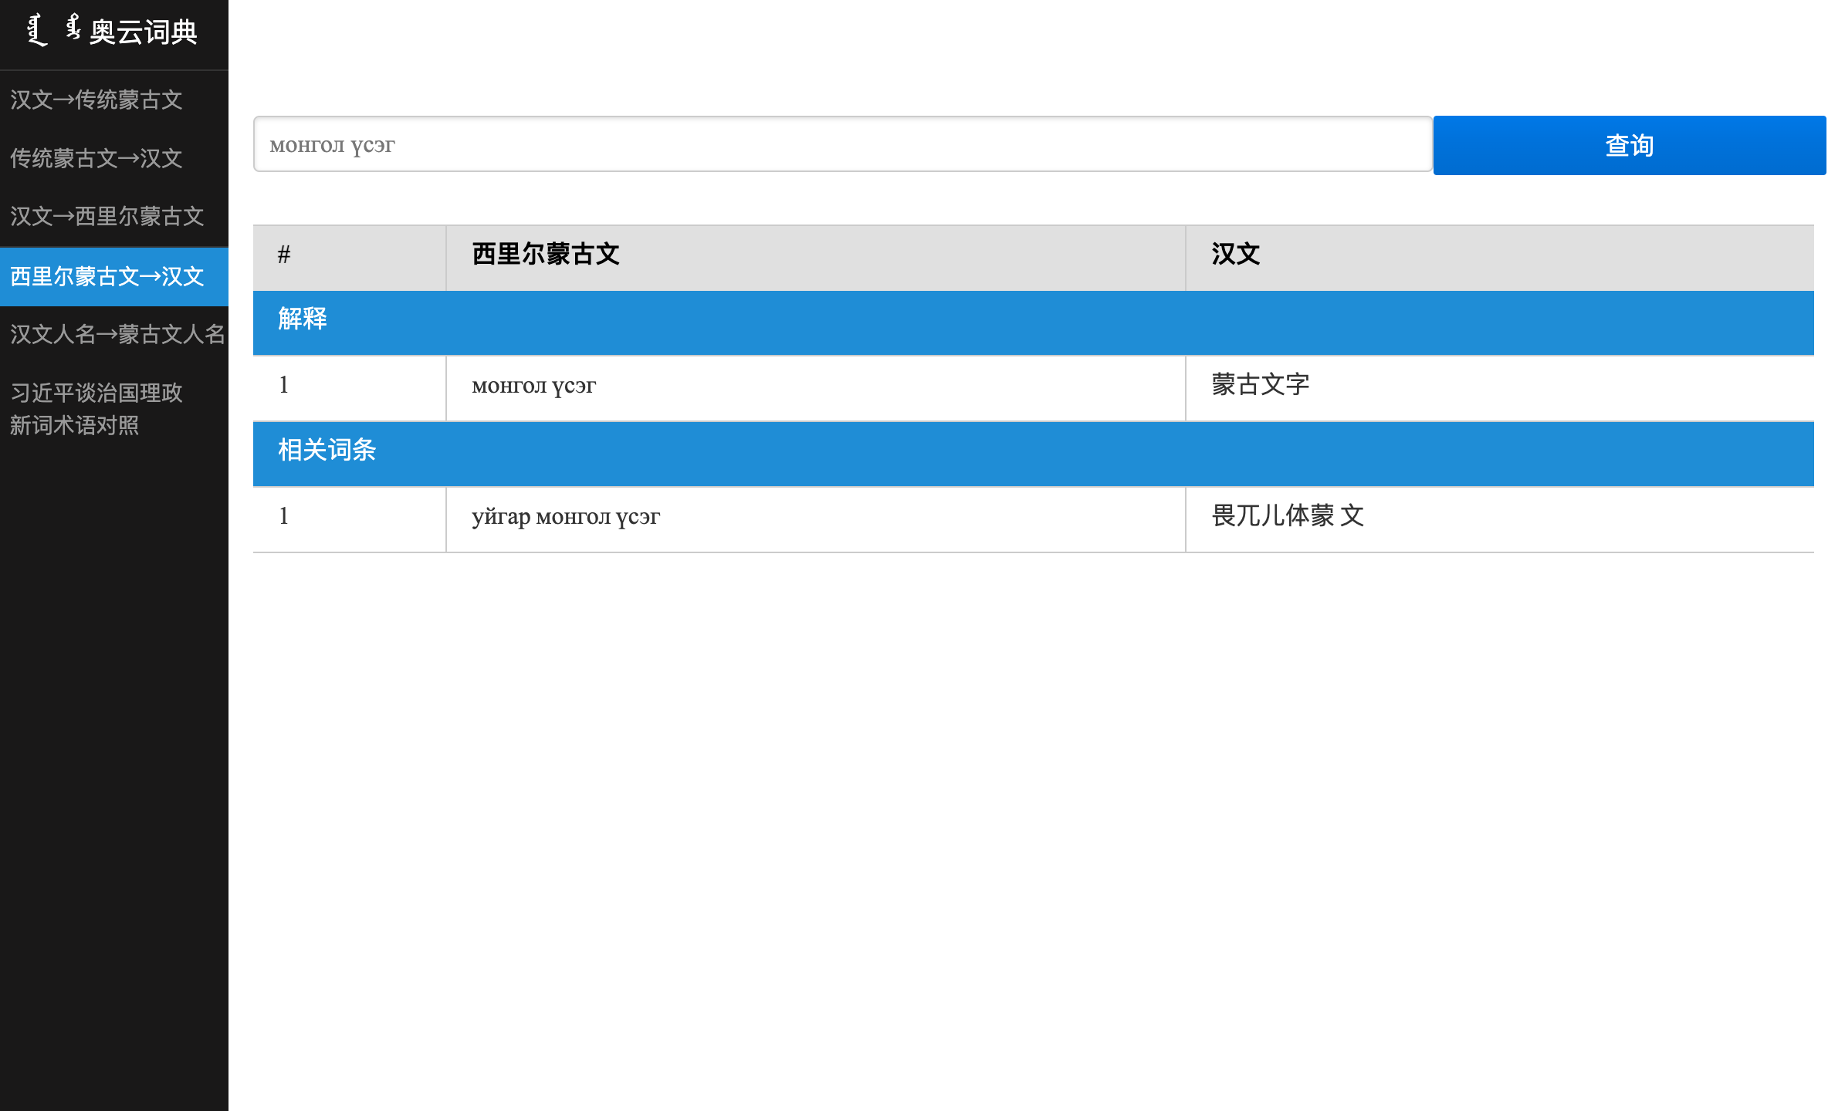1845x1111 pixels.
Task: Switch to 汉文→西里尔蒙古文 mode
Action: pyautogui.click(x=106, y=218)
